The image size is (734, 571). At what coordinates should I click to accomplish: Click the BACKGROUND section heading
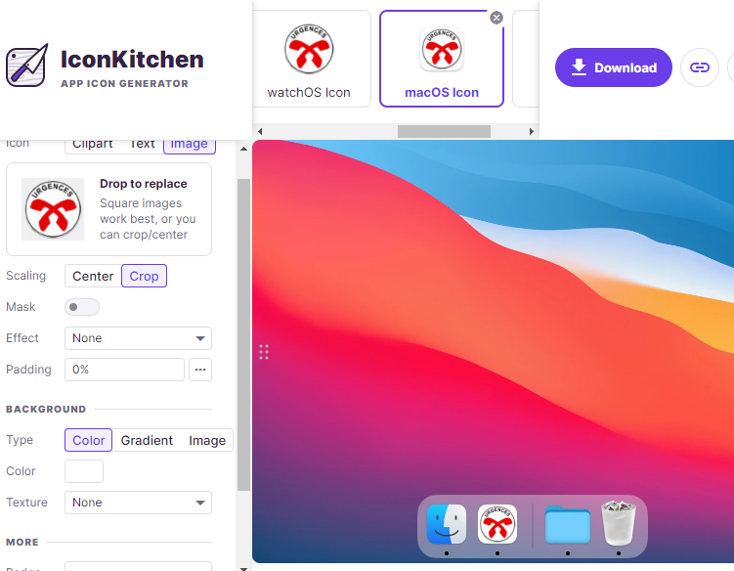(x=46, y=410)
